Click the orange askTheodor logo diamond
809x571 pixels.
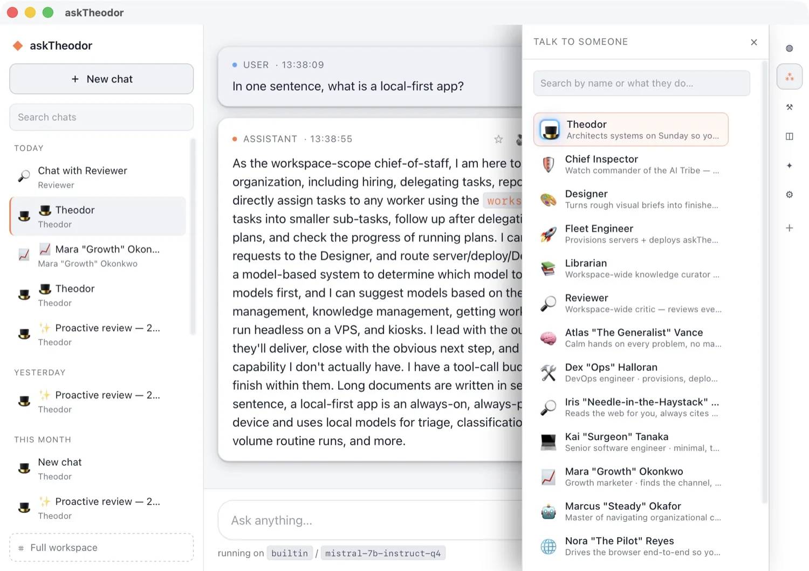point(18,46)
